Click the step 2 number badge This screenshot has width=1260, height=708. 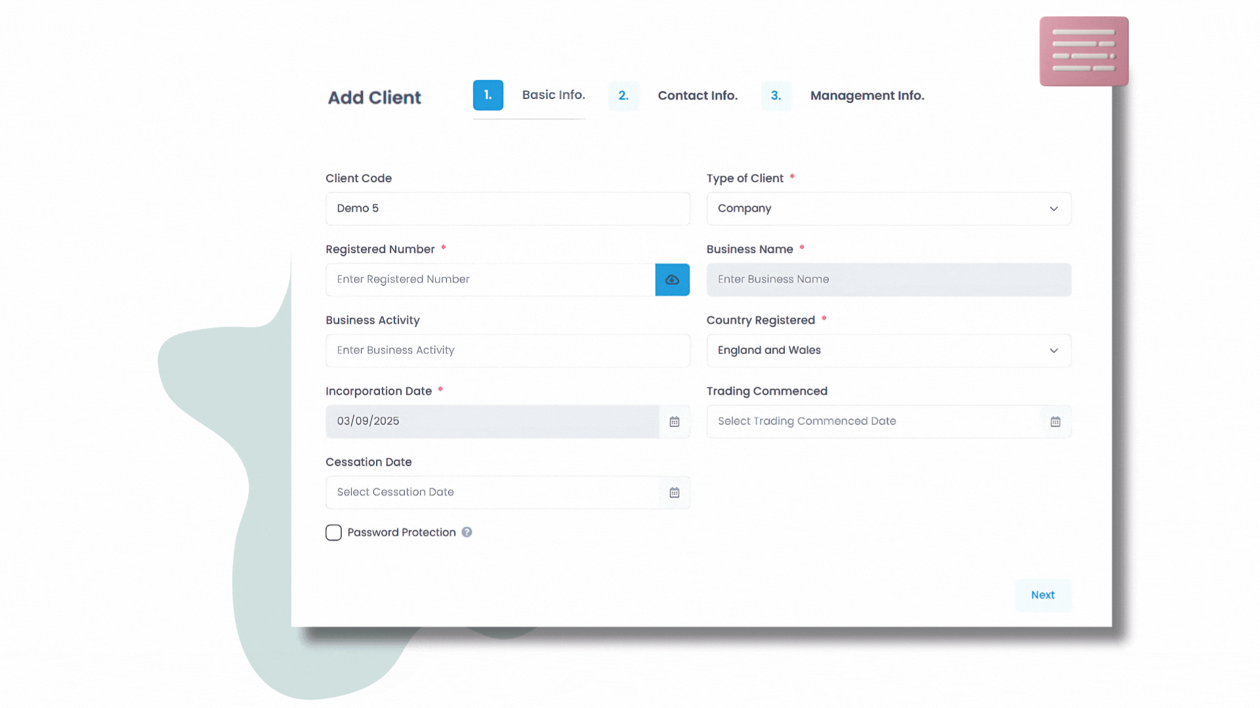pos(623,96)
